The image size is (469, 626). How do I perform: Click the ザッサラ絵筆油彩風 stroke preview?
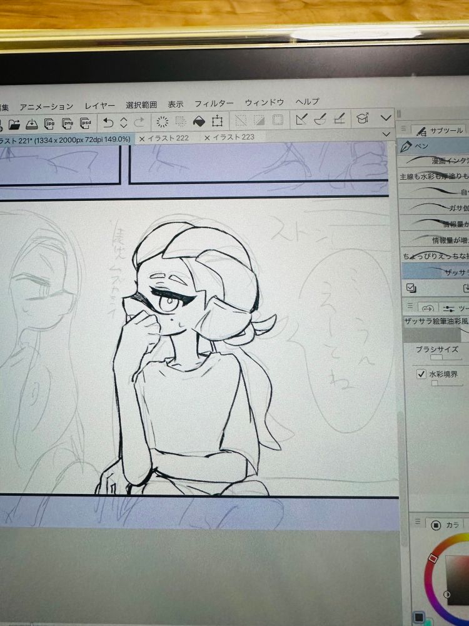click(436, 334)
